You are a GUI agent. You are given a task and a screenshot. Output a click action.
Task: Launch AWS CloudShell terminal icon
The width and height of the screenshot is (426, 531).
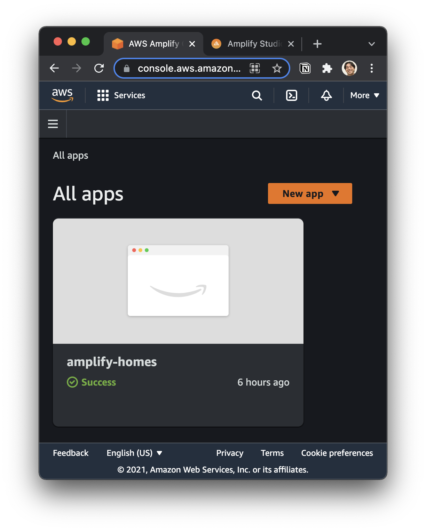(291, 95)
